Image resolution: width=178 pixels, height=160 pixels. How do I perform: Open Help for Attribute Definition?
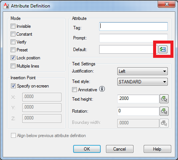pos(157,149)
